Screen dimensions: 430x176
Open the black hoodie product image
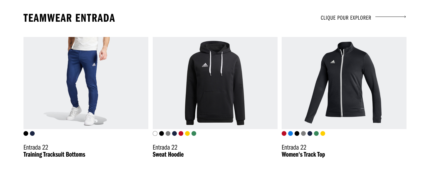pyautogui.click(x=215, y=83)
